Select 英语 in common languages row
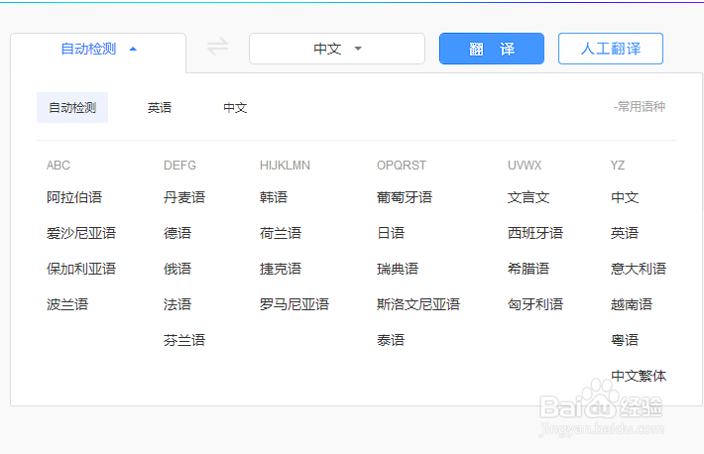Image resolution: width=704 pixels, height=454 pixels. [x=160, y=108]
